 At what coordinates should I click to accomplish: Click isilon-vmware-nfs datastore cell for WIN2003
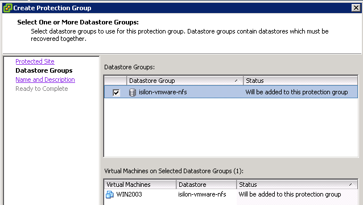(x=202, y=194)
